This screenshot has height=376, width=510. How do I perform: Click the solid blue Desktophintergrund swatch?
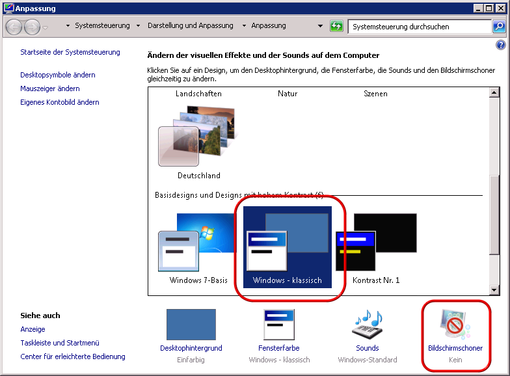point(191,325)
